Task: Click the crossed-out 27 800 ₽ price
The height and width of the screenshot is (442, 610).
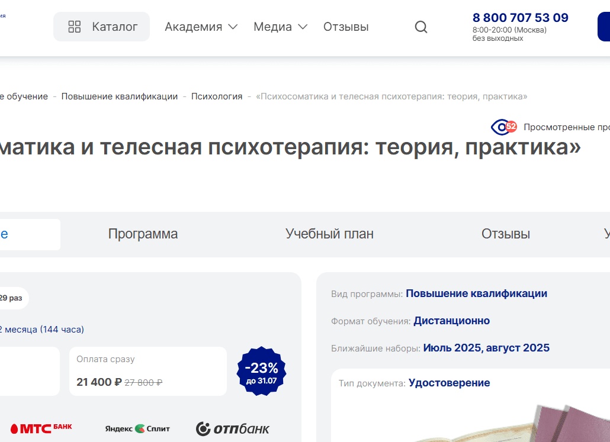Action: point(143,382)
